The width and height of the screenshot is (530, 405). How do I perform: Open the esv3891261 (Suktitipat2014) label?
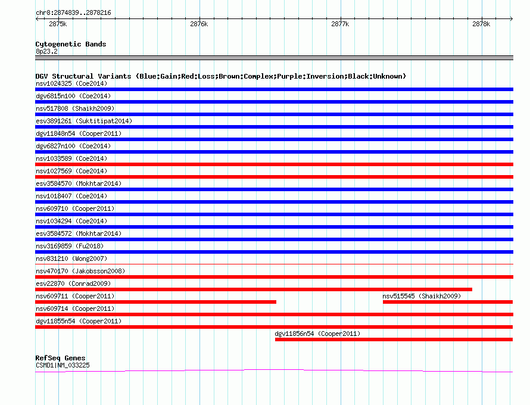(84, 121)
